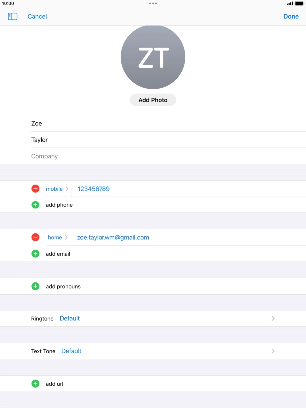Viewport: 306px width, 408px height.
Task: Cancel editing the contact
Action: click(x=37, y=16)
